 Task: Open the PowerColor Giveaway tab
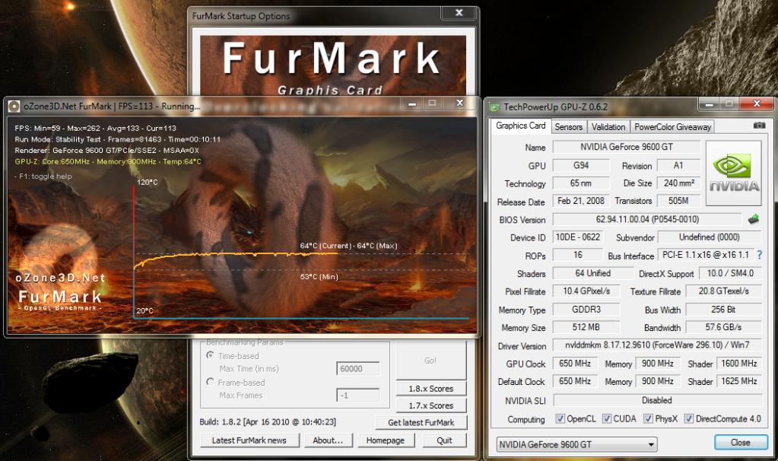tap(672, 126)
